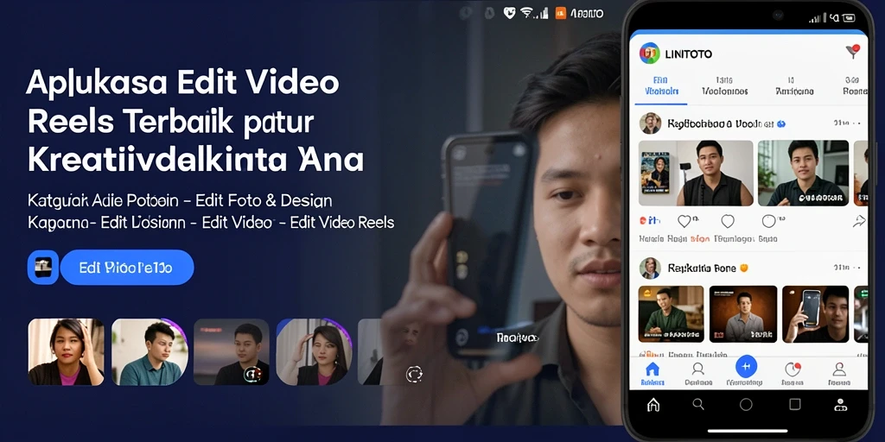Open dark thumbnail with red record badge
This screenshot has height=442, width=885.
point(232,352)
